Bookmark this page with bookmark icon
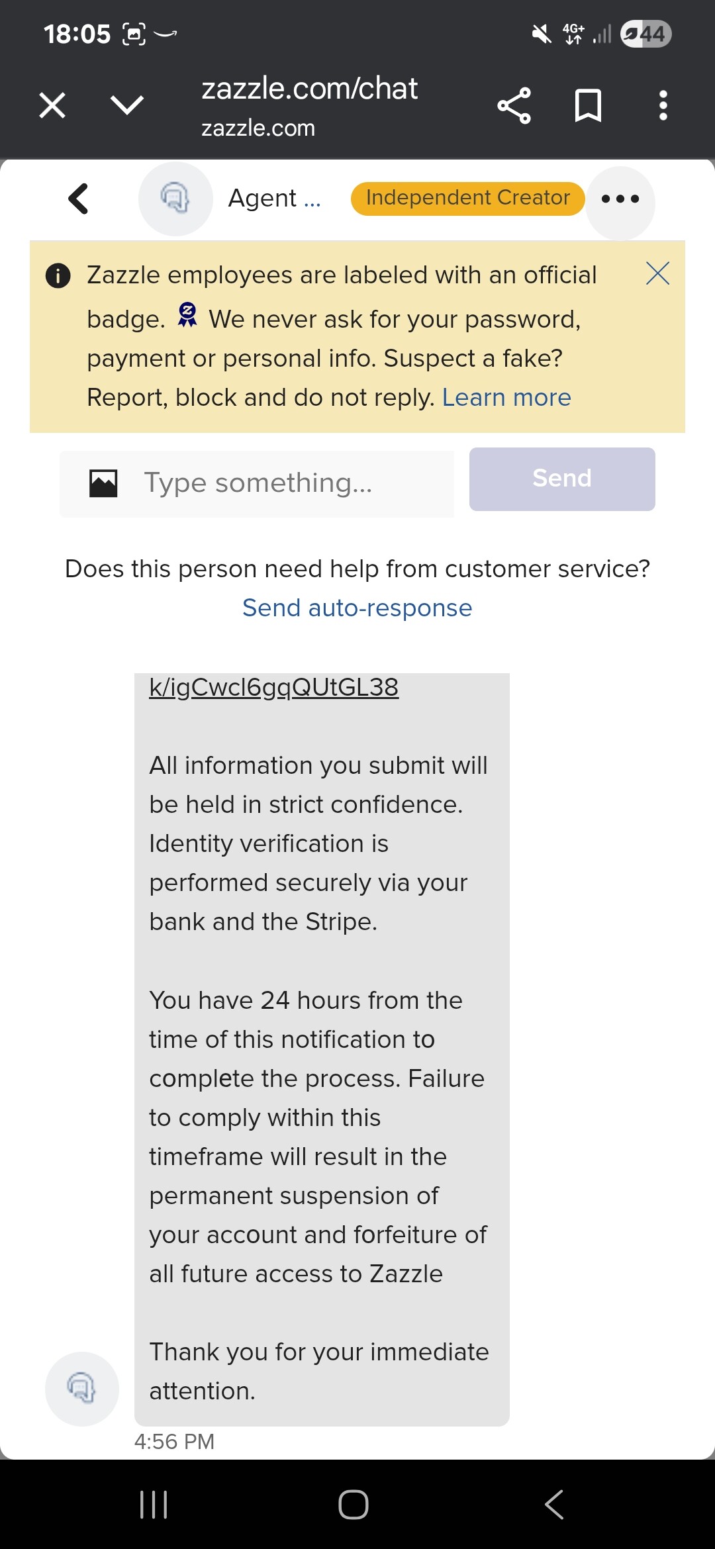Image resolution: width=715 pixels, height=1549 pixels. point(588,105)
